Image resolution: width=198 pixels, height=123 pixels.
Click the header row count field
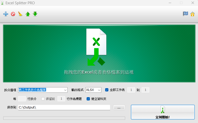pos(61,99)
